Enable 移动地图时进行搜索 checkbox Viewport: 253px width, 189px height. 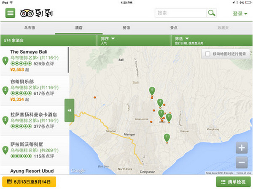tap(207, 54)
